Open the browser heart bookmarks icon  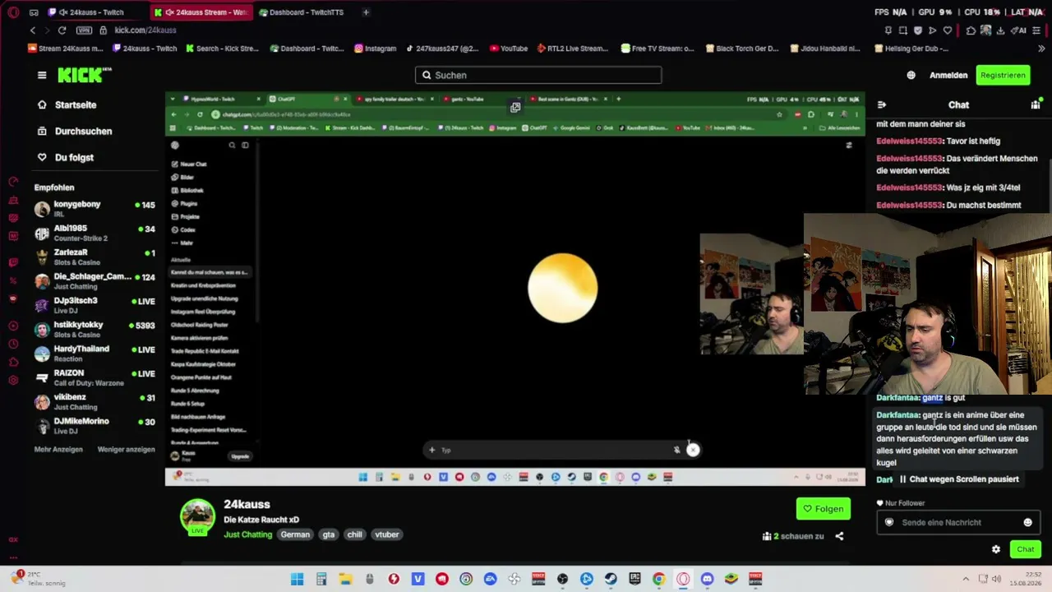pyautogui.click(x=948, y=30)
